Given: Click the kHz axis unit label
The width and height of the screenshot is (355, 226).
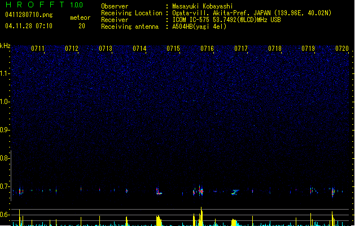Looking at the screenshot, I should point(5,46).
